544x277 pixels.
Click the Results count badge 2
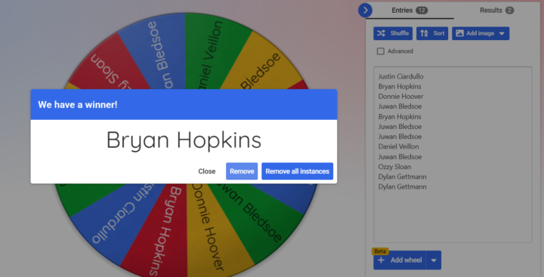(x=509, y=11)
